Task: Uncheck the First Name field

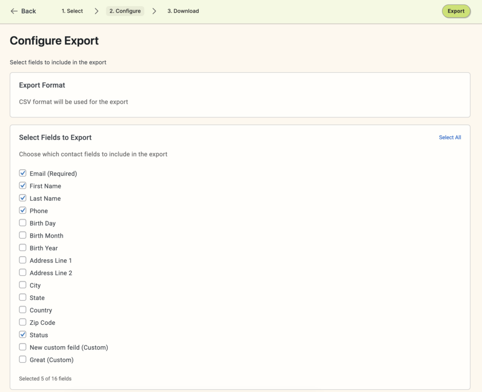Action: pyautogui.click(x=23, y=186)
